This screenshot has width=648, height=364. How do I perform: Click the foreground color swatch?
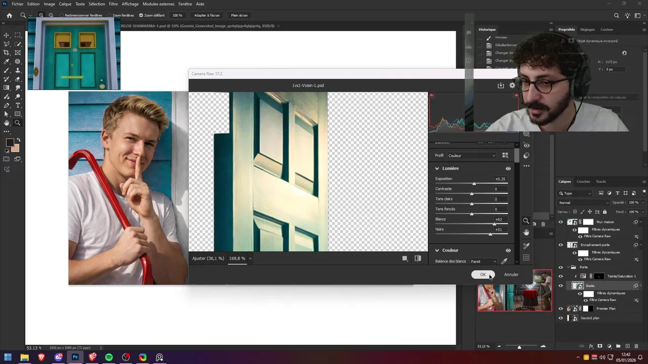tap(10, 143)
